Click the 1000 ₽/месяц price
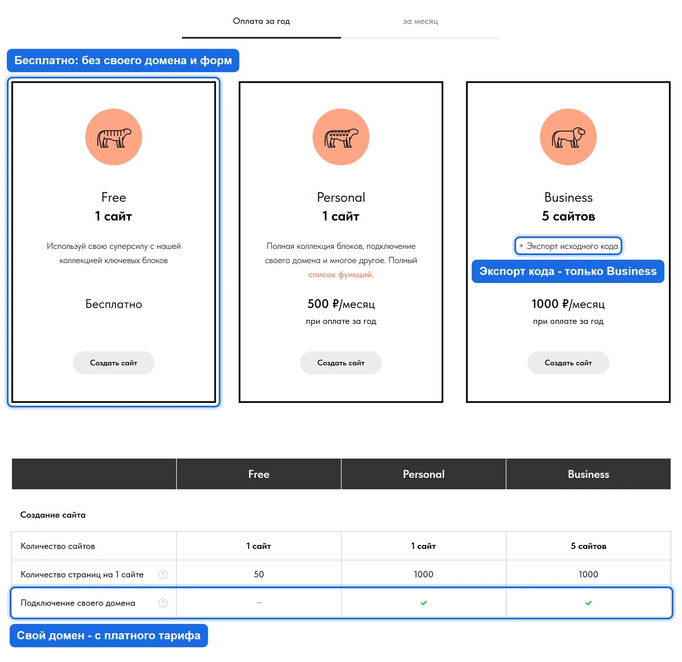682x662 pixels. (x=568, y=304)
